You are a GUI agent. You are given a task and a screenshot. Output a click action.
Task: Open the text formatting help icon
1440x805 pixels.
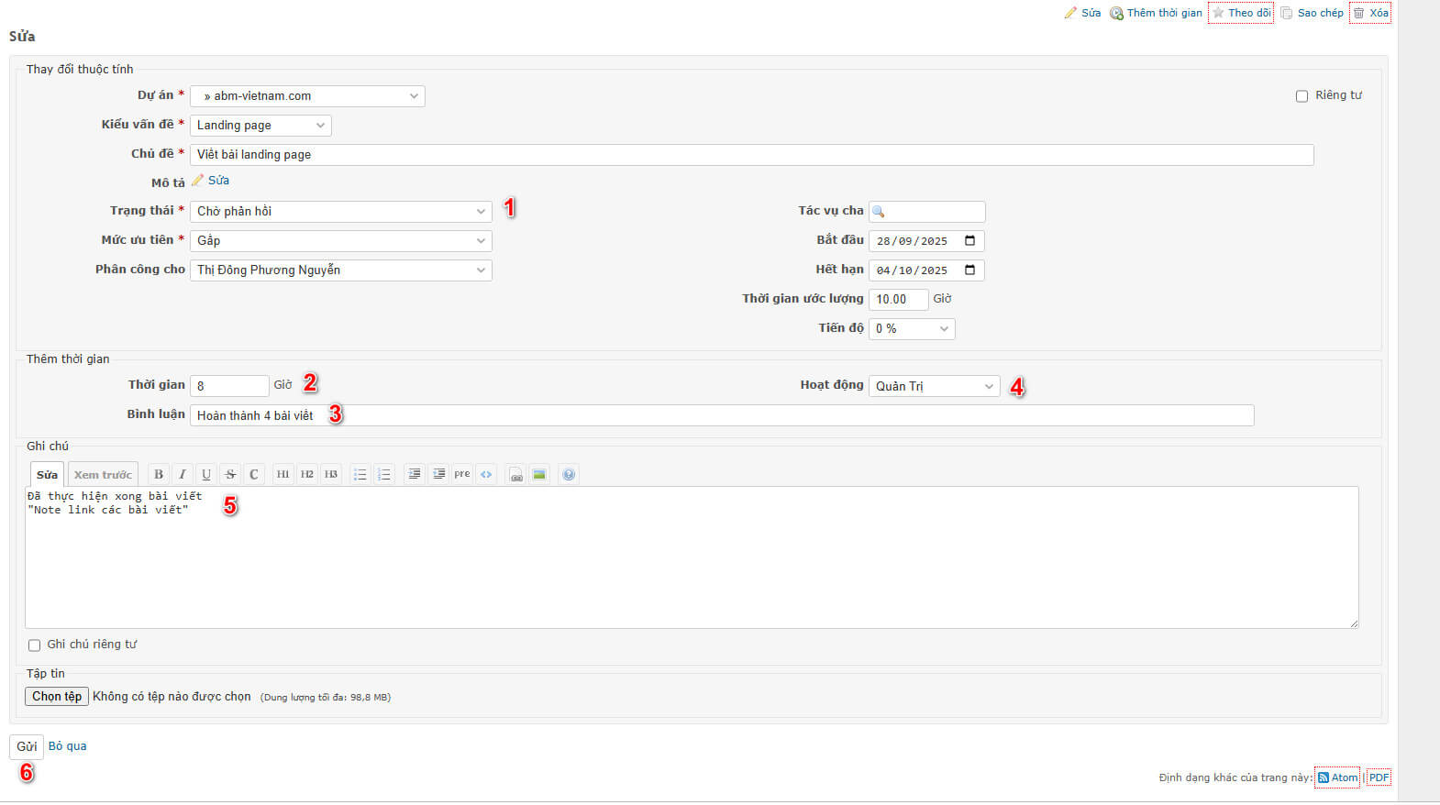pos(569,474)
